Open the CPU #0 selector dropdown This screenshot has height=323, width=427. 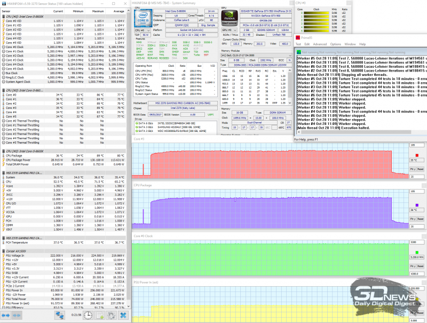(x=143, y=30)
